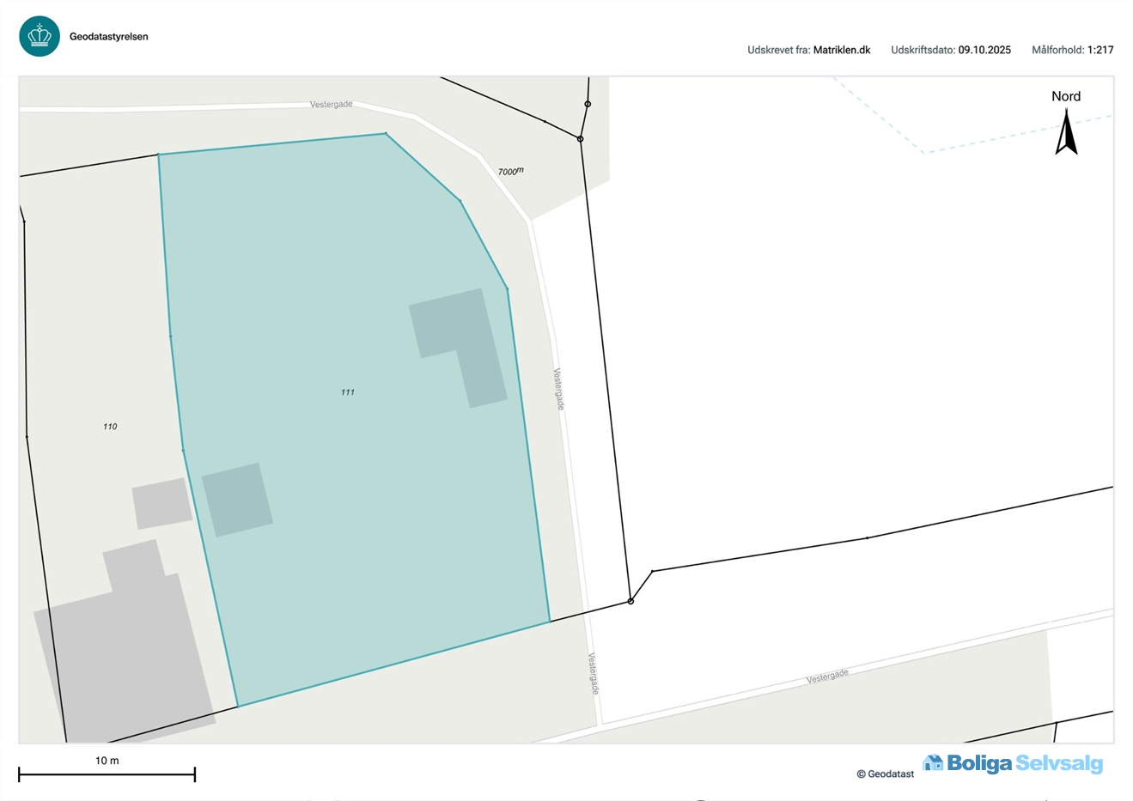Select the parcel number 111 label
The height and width of the screenshot is (801, 1133).
(x=347, y=392)
